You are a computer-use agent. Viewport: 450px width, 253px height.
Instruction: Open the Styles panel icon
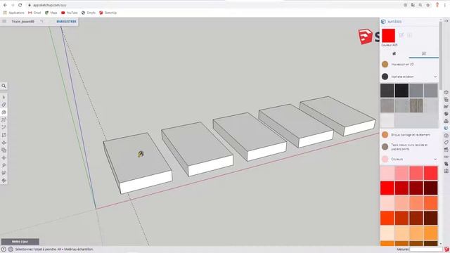tap(446, 136)
